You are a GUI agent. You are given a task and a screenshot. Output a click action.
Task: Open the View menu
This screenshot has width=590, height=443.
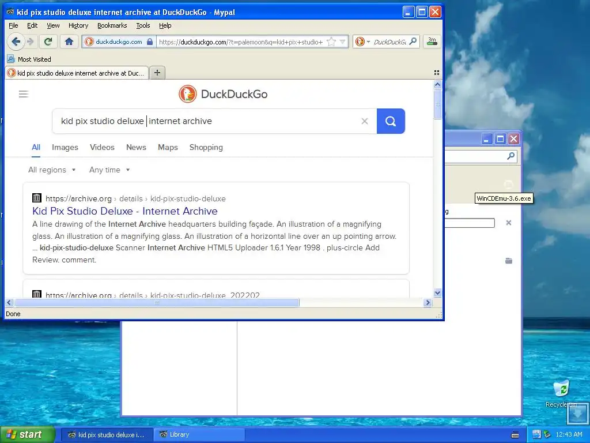coord(53,25)
